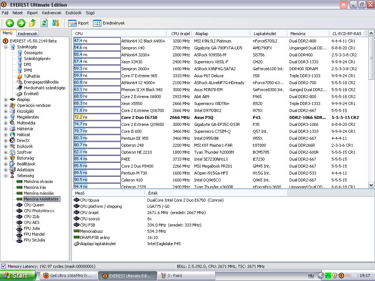This screenshot has height=281, width=375.
Task: Open the Nézet menu
Action: [18, 13]
